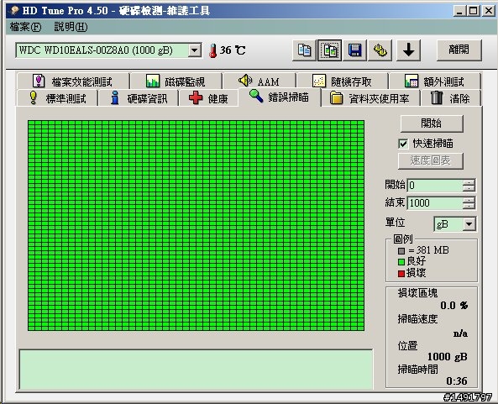Click the thermometer temperature icon
This screenshot has width=498, height=404.
click(x=212, y=50)
